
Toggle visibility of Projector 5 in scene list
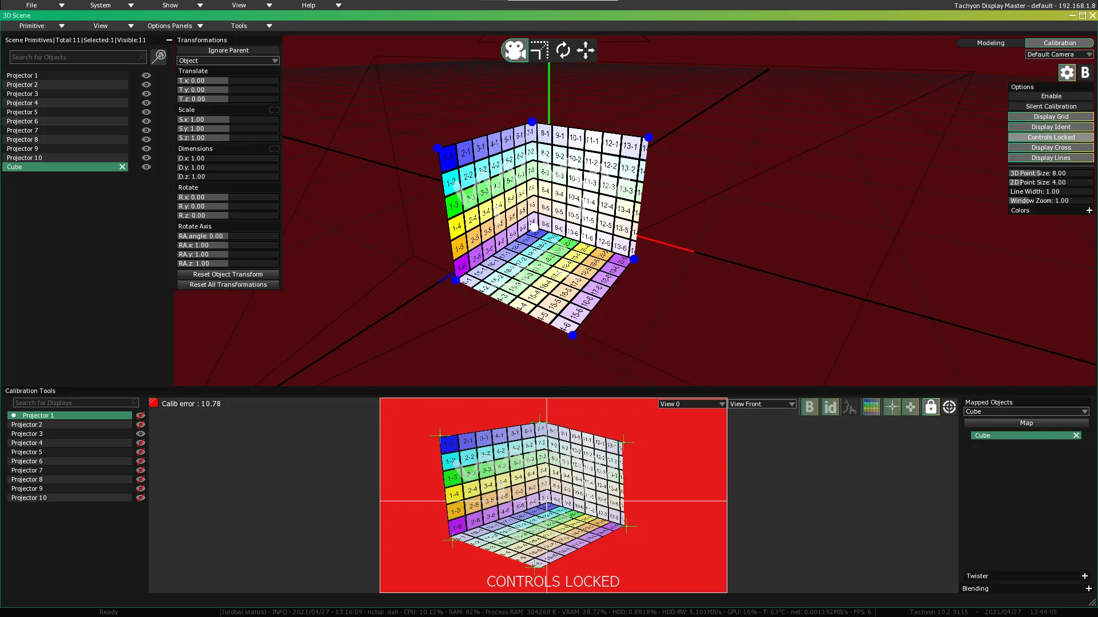coord(146,112)
